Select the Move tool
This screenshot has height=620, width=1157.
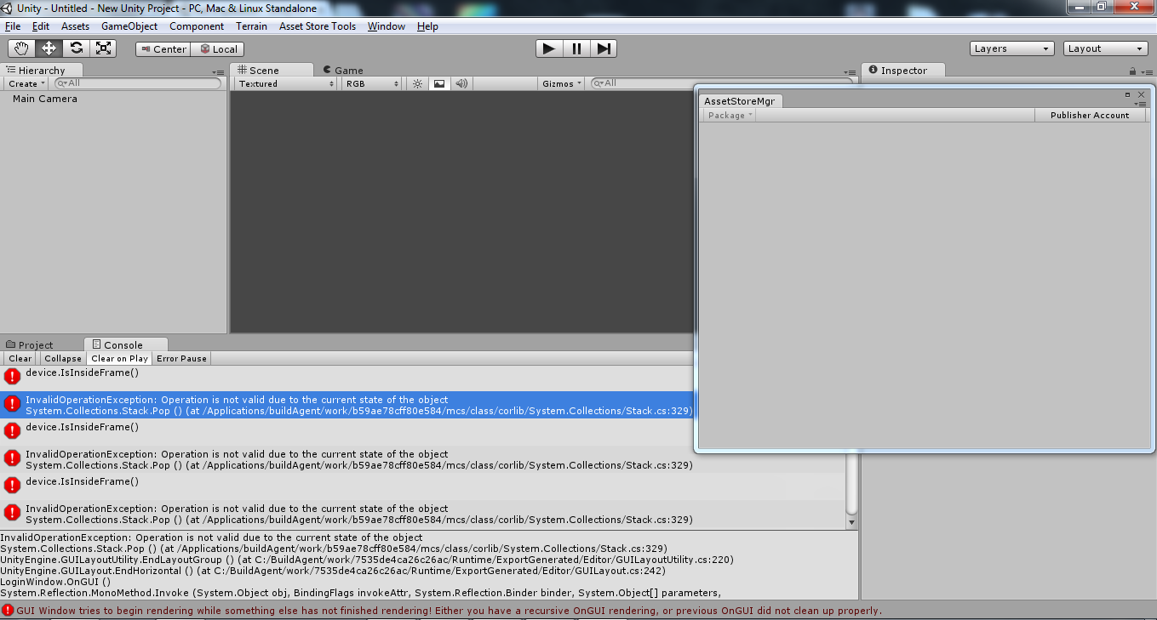[x=49, y=48]
